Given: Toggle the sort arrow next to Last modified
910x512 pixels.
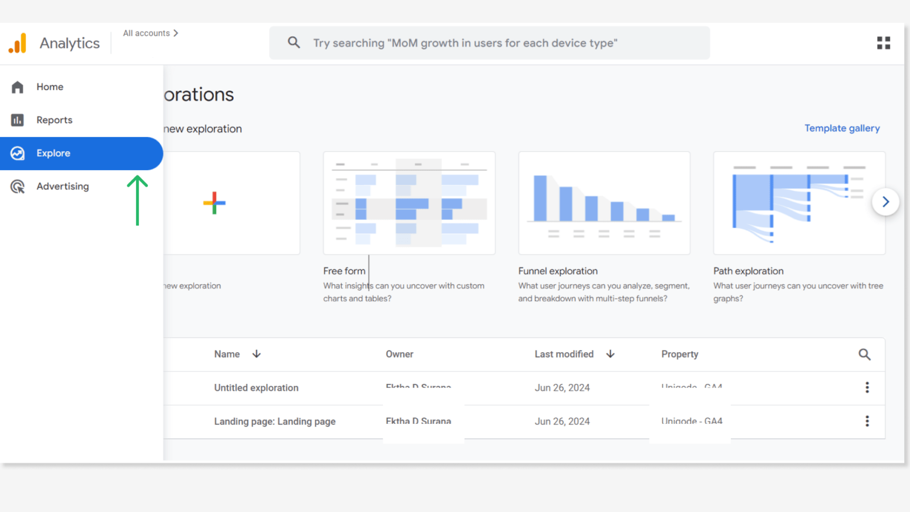Looking at the screenshot, I should click(610, 354).
